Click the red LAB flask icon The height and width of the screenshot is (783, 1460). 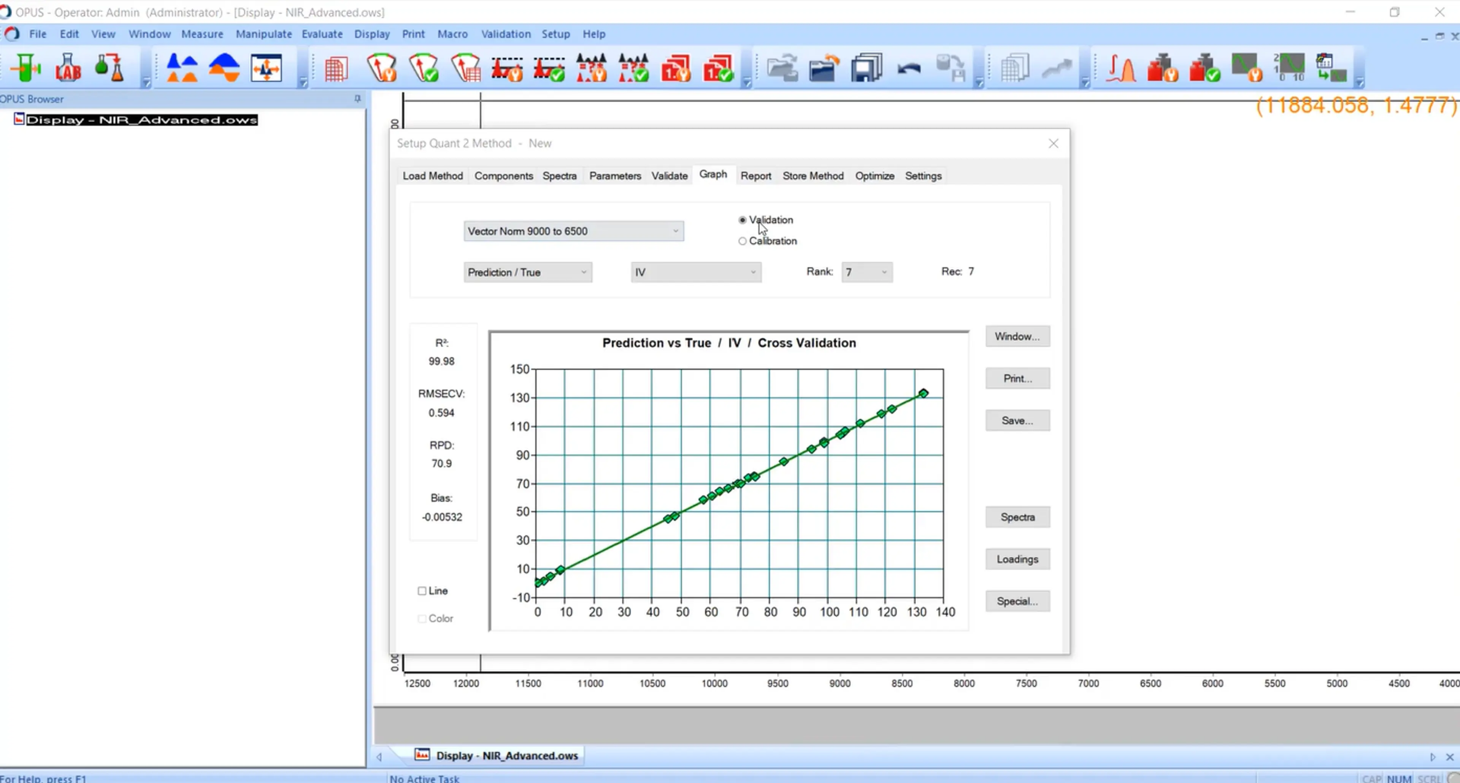pos(68,68)
